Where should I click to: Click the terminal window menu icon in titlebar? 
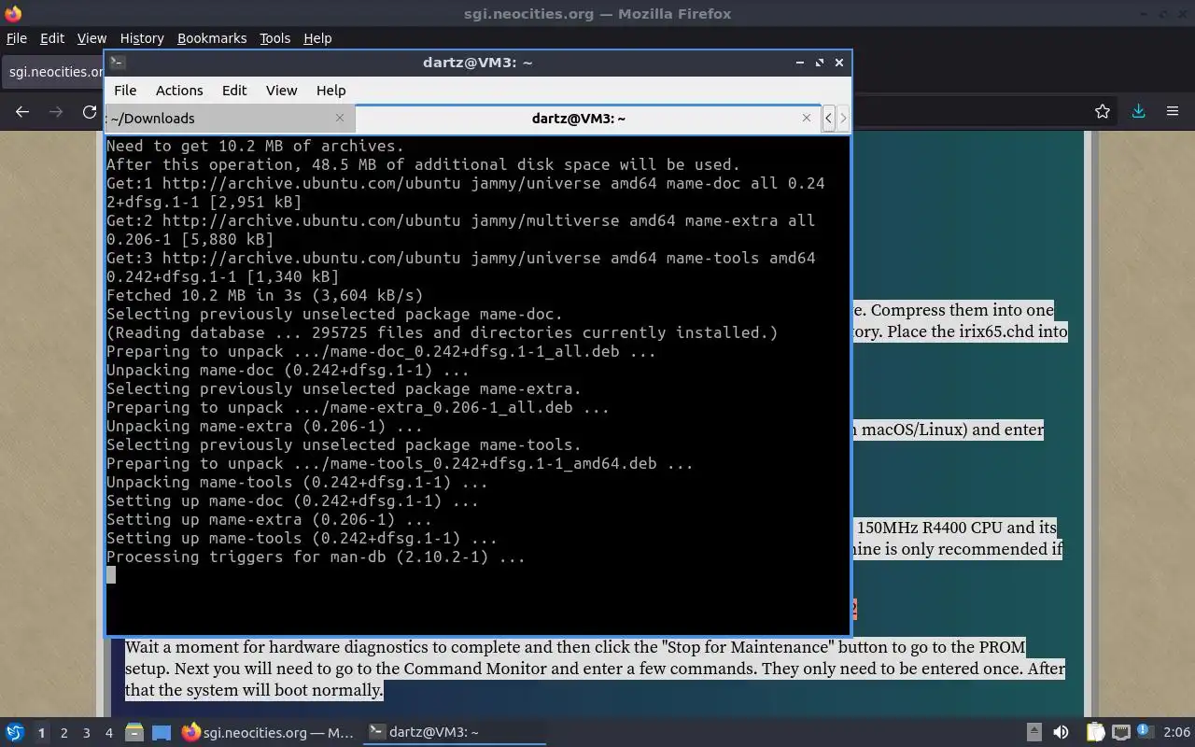(x=117, y=63)
